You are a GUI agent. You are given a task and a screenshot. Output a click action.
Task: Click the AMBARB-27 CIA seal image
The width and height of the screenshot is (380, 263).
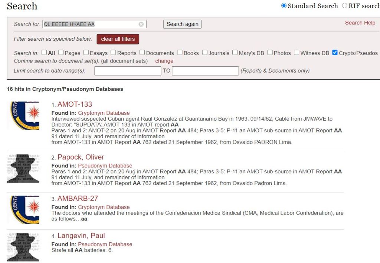23,210
